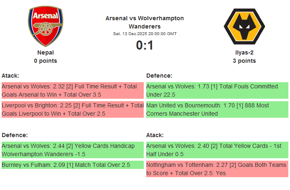The image size is (290, 190).
Task: Select the Arsenal to Win + Total Over 3.5 bet
Action: (x=72, y=90)
